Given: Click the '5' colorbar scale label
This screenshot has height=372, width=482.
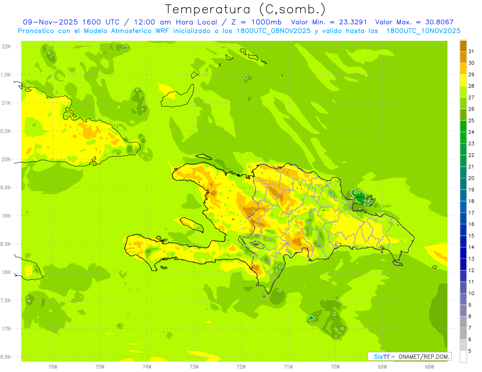Looking at the screenshot, I should click(470, 351).
